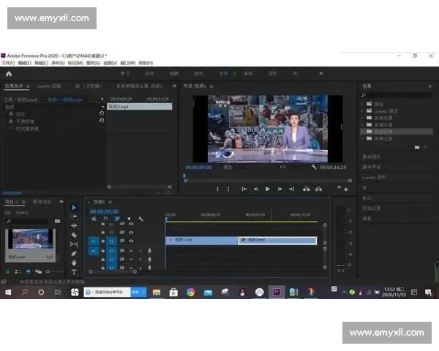Screen dimensions: 439x351
Task: Open the 基本图形 panel
Action: (x=372, y=156)
